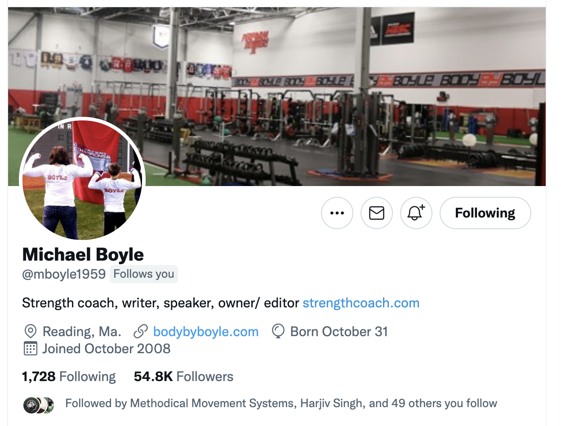This screenshot has height=426, width=561.
Task: Click the Following button to unfollow
Action: [485, 213]
